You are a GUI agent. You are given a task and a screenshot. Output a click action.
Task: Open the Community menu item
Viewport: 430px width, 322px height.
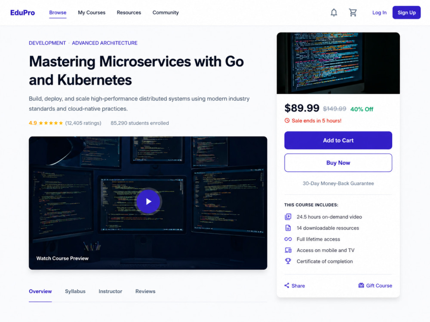point(166,12)
